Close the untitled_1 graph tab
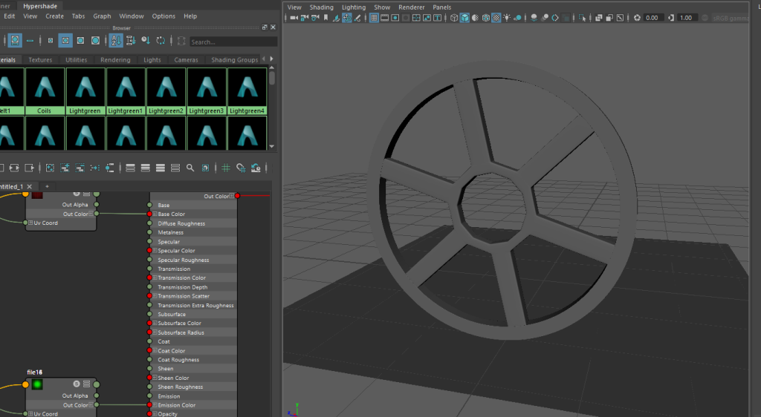The width and height of the screenshot is (761, 417). [x=28, y=186]
